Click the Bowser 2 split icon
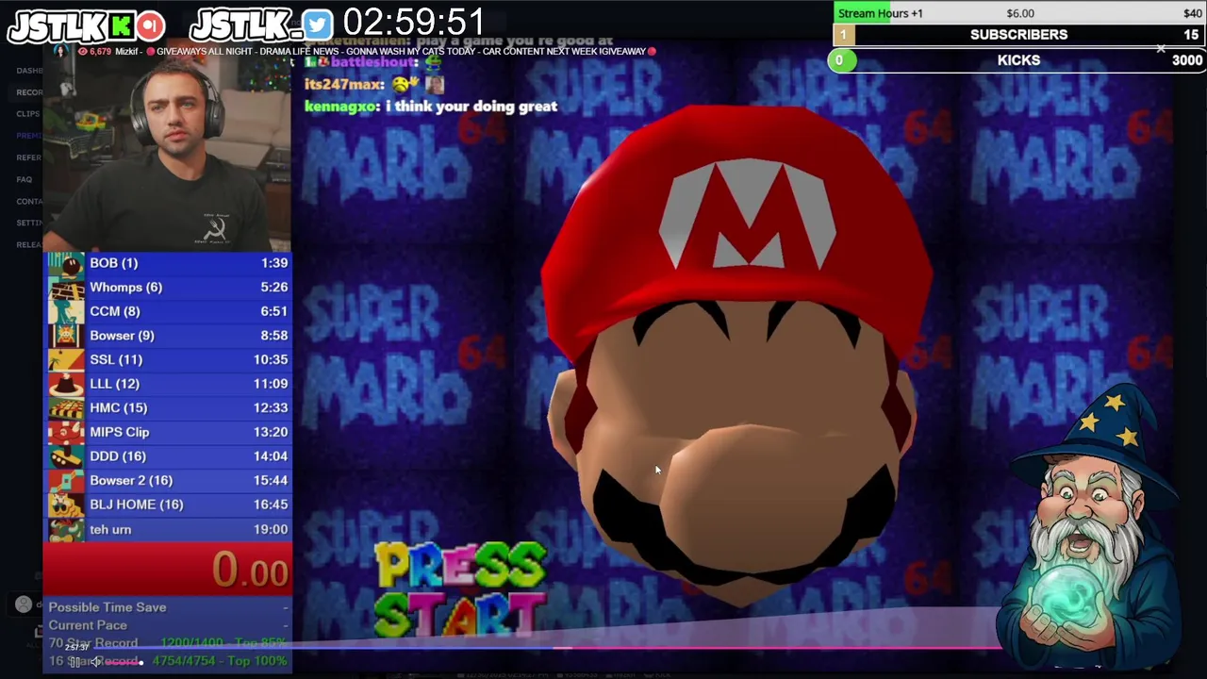 (66, 480)
